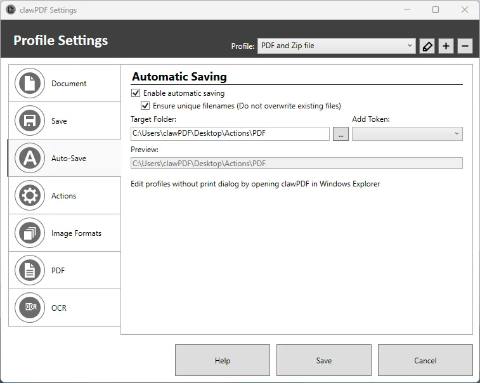Delete profile using the minus button

[465, 46]
